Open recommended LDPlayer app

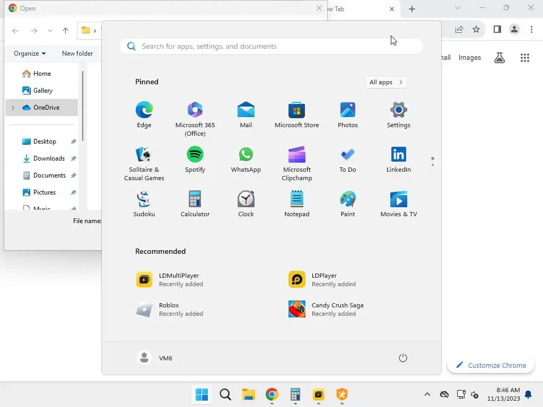click(322, 280)
